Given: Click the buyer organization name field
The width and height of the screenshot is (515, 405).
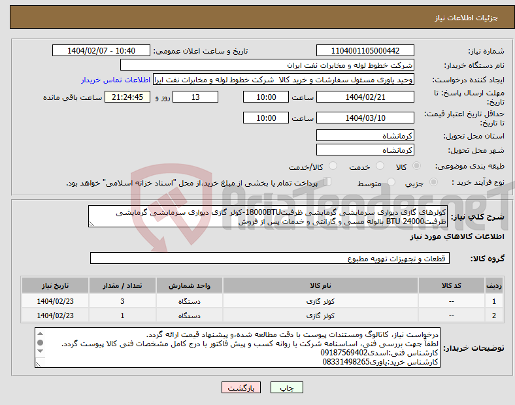Looking at the screenshot, I should coord(267,65).
